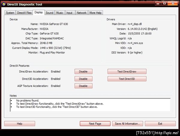
Task: Maximize the DirectX Diagnostic Tool window
Action: [x=164, y=3]
